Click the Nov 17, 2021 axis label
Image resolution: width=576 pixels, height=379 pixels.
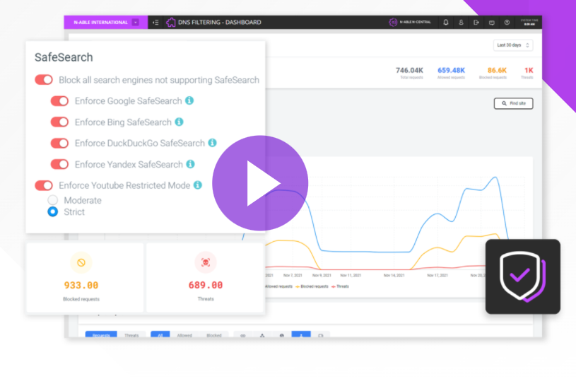(437, 275)
